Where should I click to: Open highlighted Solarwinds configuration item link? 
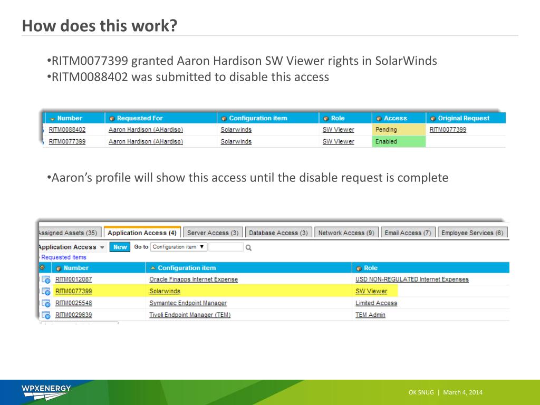(x=165, y=291)
